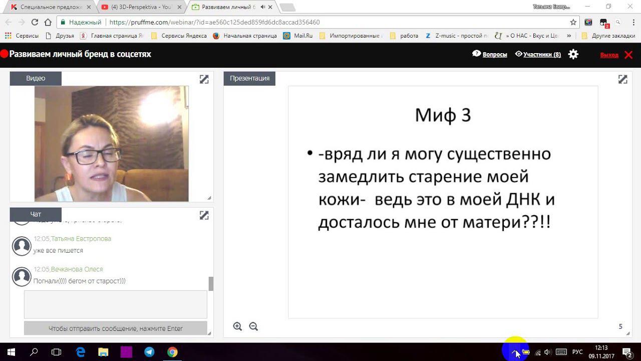Click the name Вечканова Олеся in chat

point(77,269)
